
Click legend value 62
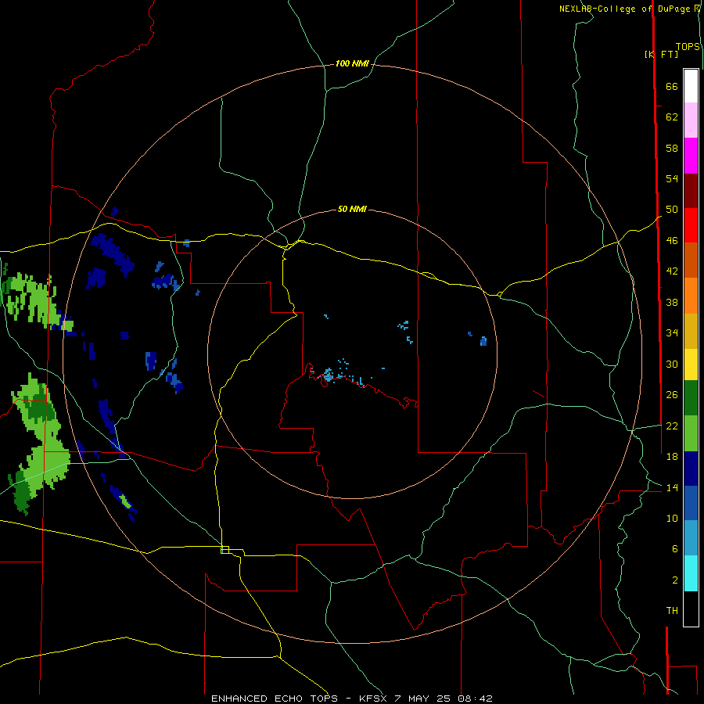point(672,117)
